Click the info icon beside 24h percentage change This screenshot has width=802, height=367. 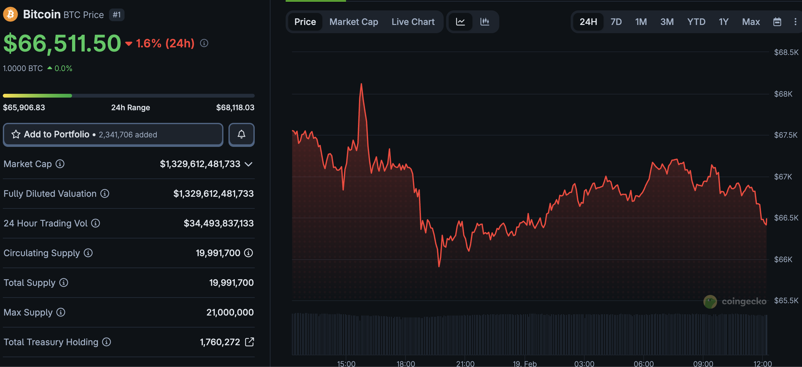pyautogui.click(x=204, y=43)
